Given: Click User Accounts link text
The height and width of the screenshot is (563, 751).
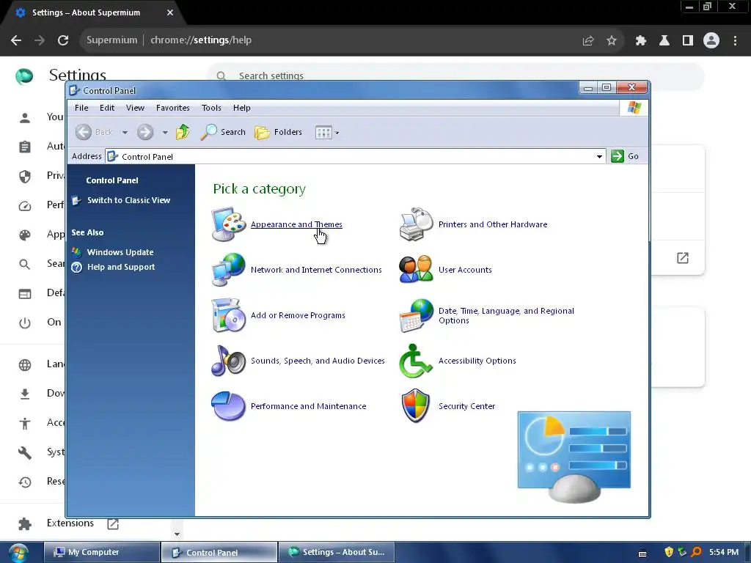Looking at the screenshot, I should coord(465,270).
